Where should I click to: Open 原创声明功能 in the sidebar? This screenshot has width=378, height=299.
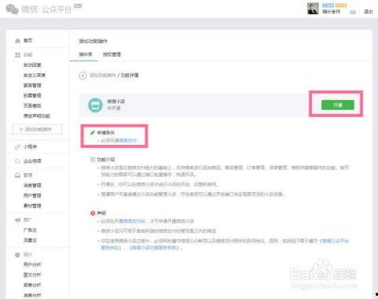tap(37, 116)
